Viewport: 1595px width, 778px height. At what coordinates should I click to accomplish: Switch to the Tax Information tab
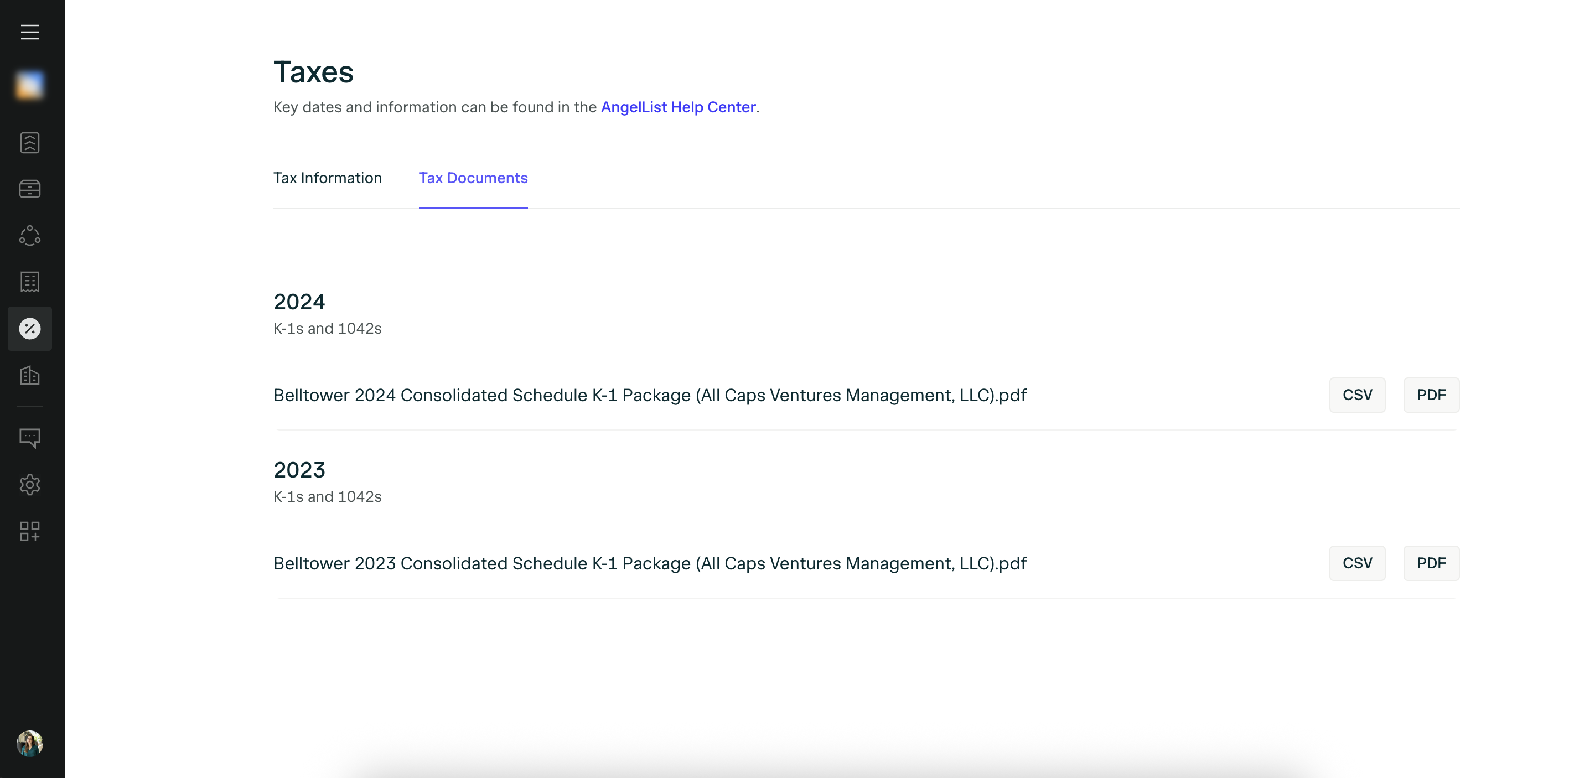[x=328, y=178]
